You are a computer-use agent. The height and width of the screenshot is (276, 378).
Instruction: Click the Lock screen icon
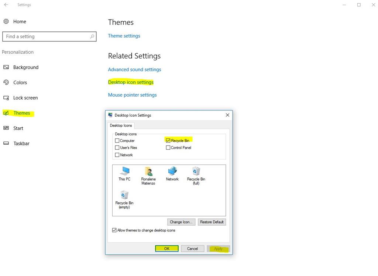click(6, 98)
